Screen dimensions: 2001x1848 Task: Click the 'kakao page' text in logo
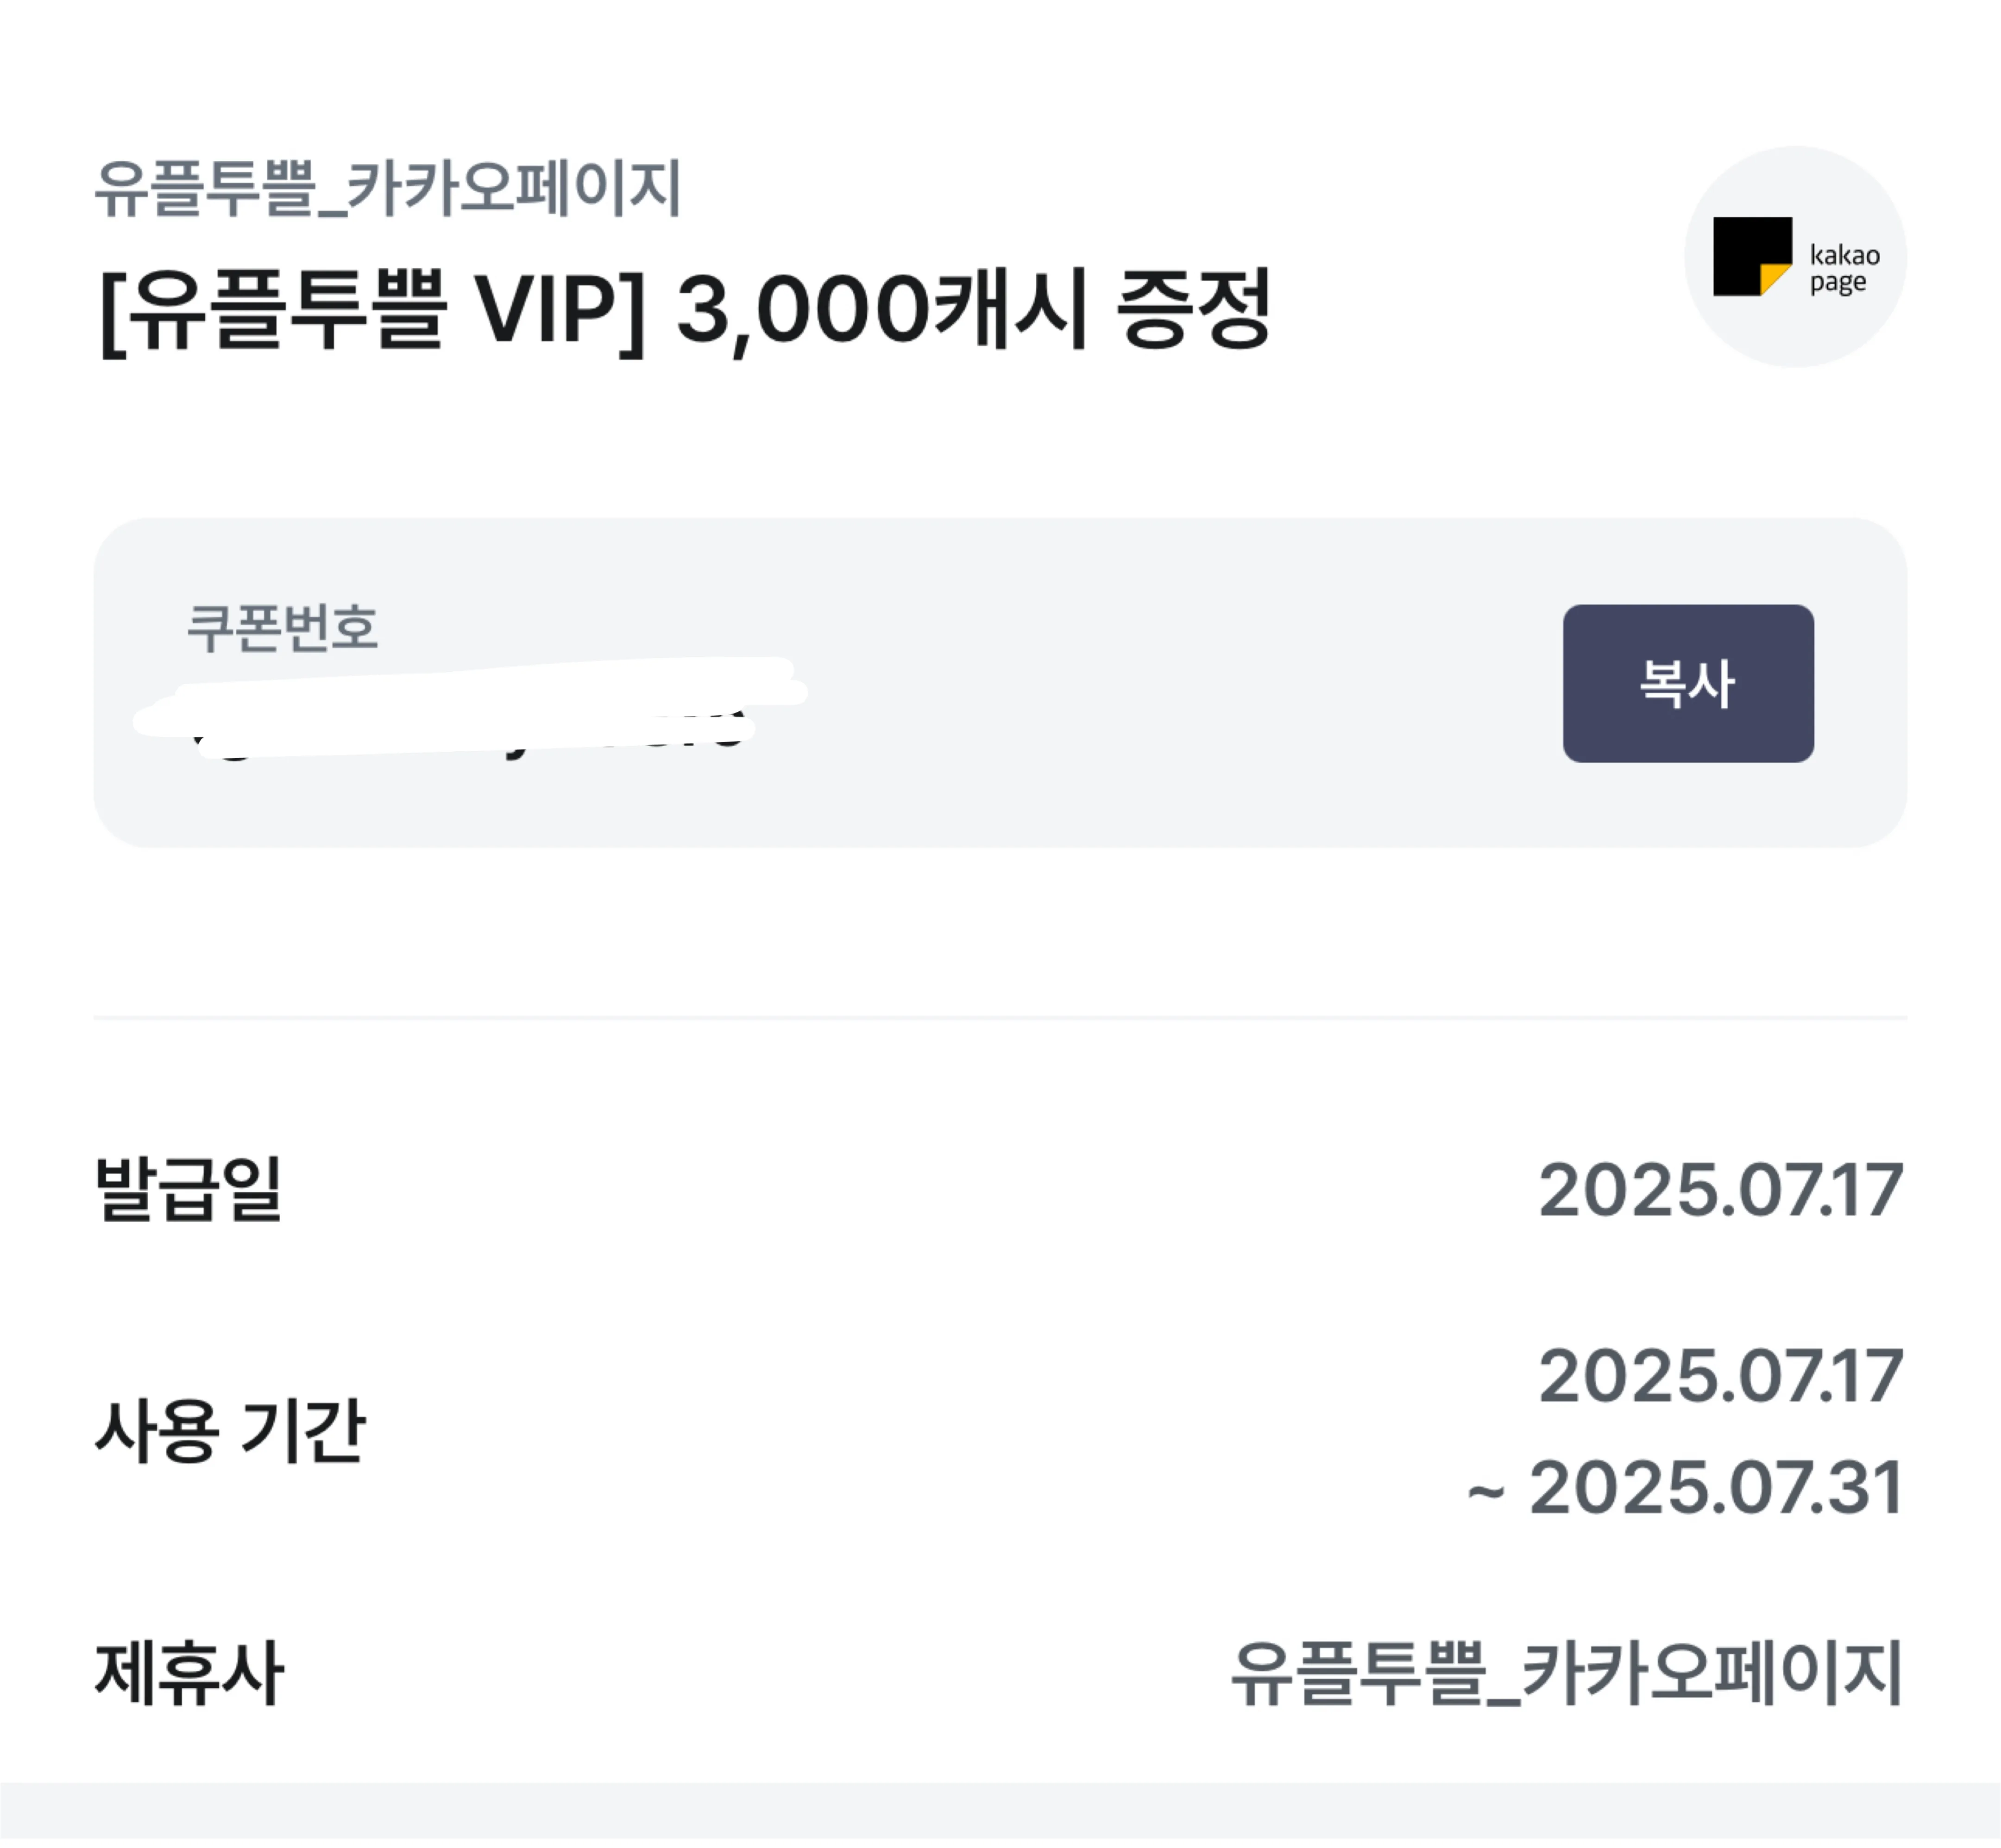(x=1845, y=269)
